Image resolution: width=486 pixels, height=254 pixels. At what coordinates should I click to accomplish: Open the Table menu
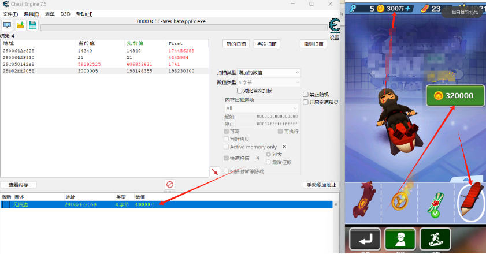point(50,14)
